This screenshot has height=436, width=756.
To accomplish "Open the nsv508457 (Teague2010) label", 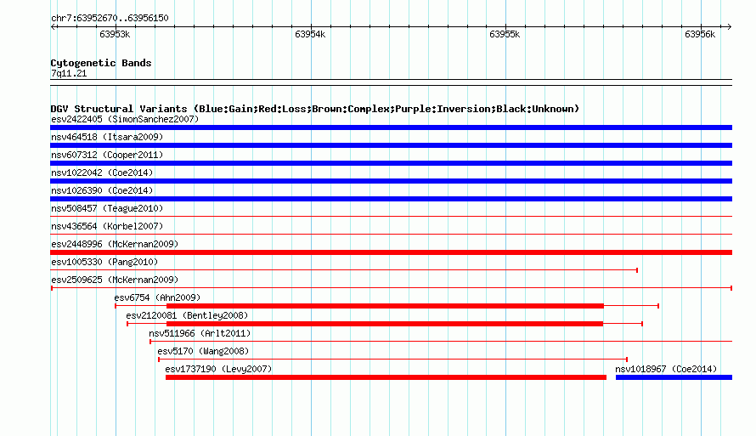I will tap(107, 208).
